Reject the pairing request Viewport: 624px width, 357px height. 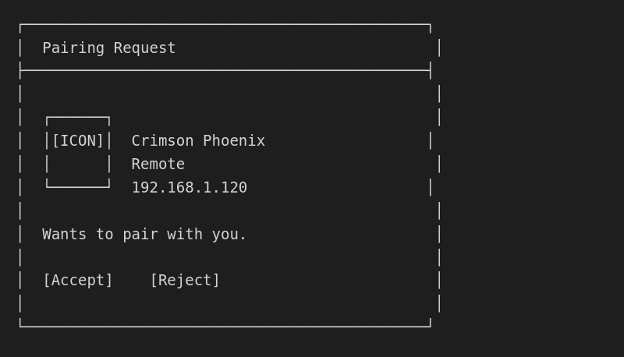tap(185, 281)
